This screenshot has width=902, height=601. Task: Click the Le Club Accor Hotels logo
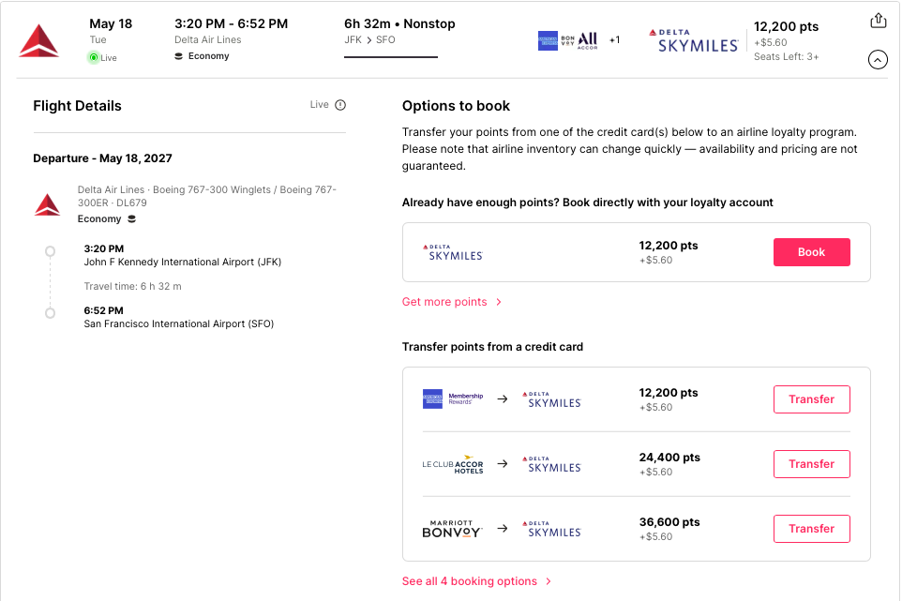tap(453, 465)
